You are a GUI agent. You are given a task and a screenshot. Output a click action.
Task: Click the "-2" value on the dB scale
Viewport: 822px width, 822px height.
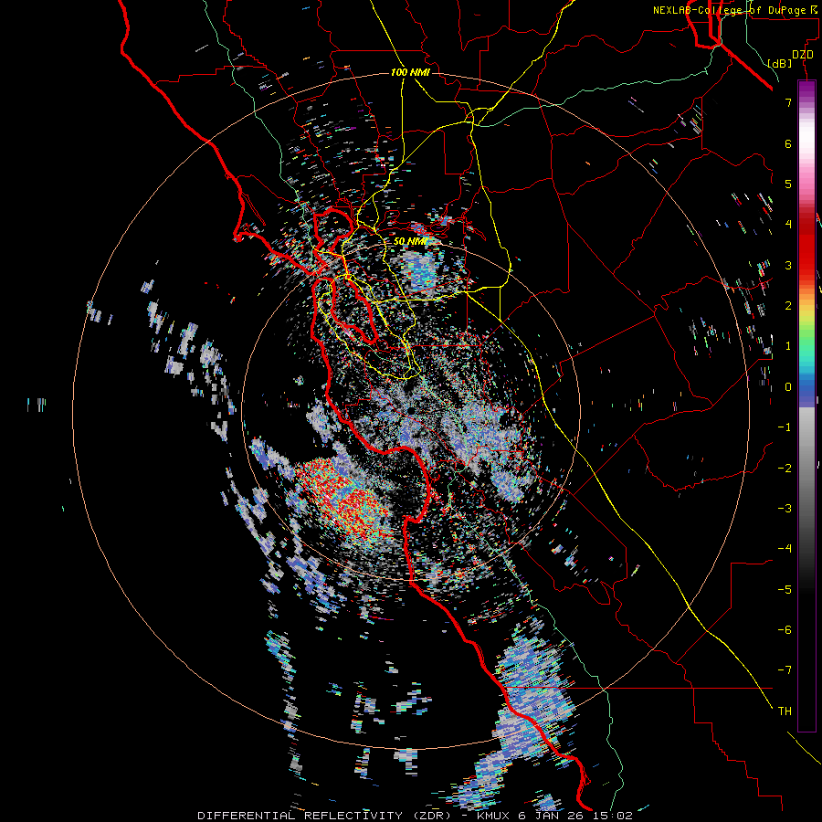point(785,469)
